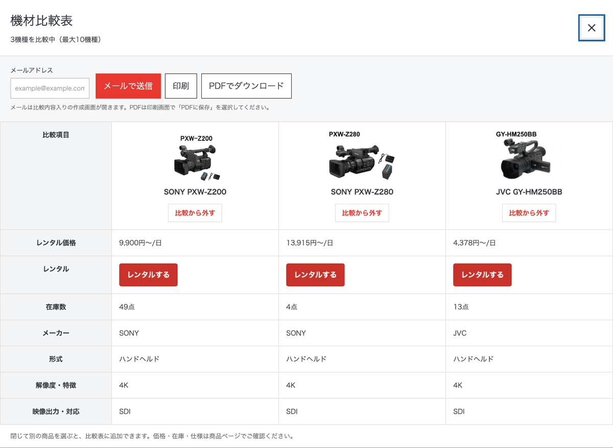
Task: Remove JVC GY-HM250BB from comparison
Action: pos(529,213)
